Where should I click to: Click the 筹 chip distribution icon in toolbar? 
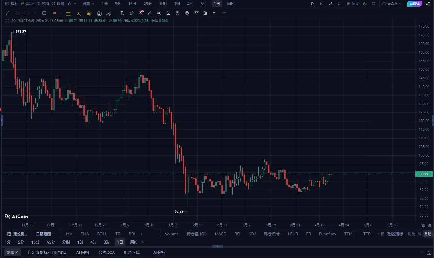(89, 13)
